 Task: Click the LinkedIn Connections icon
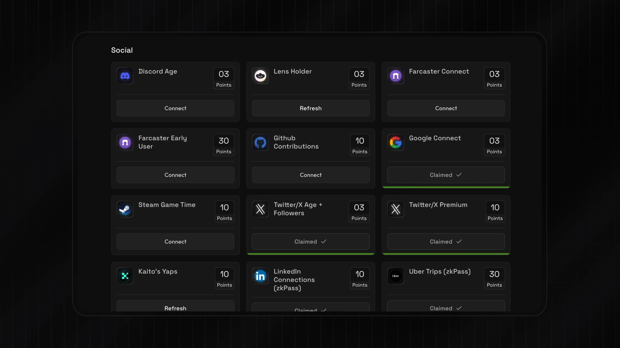click(260, 276)
